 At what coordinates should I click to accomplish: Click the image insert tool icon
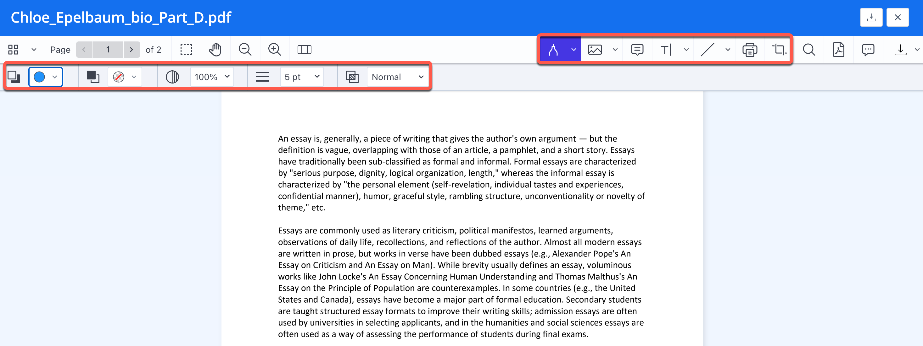[595, 50]
